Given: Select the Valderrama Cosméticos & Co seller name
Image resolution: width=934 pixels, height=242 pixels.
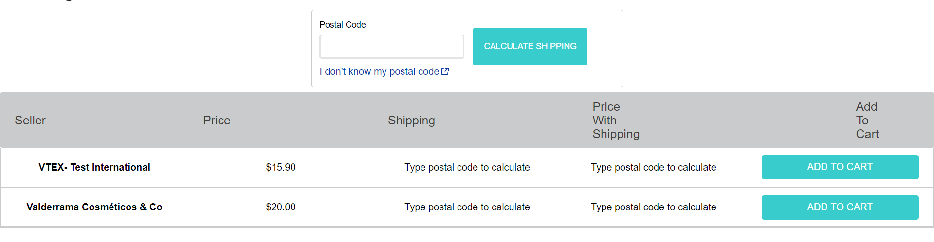Looking at the screenshot, I should coord(94,207).
